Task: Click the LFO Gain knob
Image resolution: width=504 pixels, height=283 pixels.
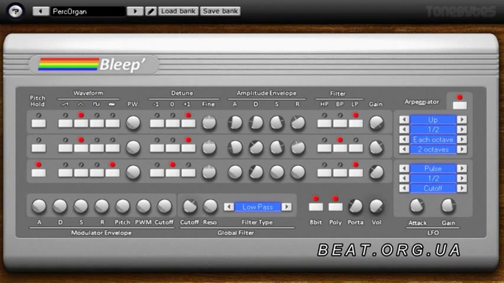Action: (448, 206)
